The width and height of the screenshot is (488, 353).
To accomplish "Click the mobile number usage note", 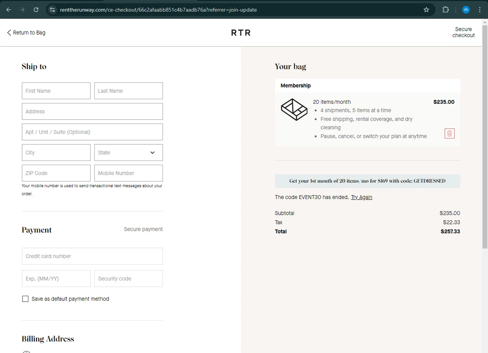I will tap(92, 190).
